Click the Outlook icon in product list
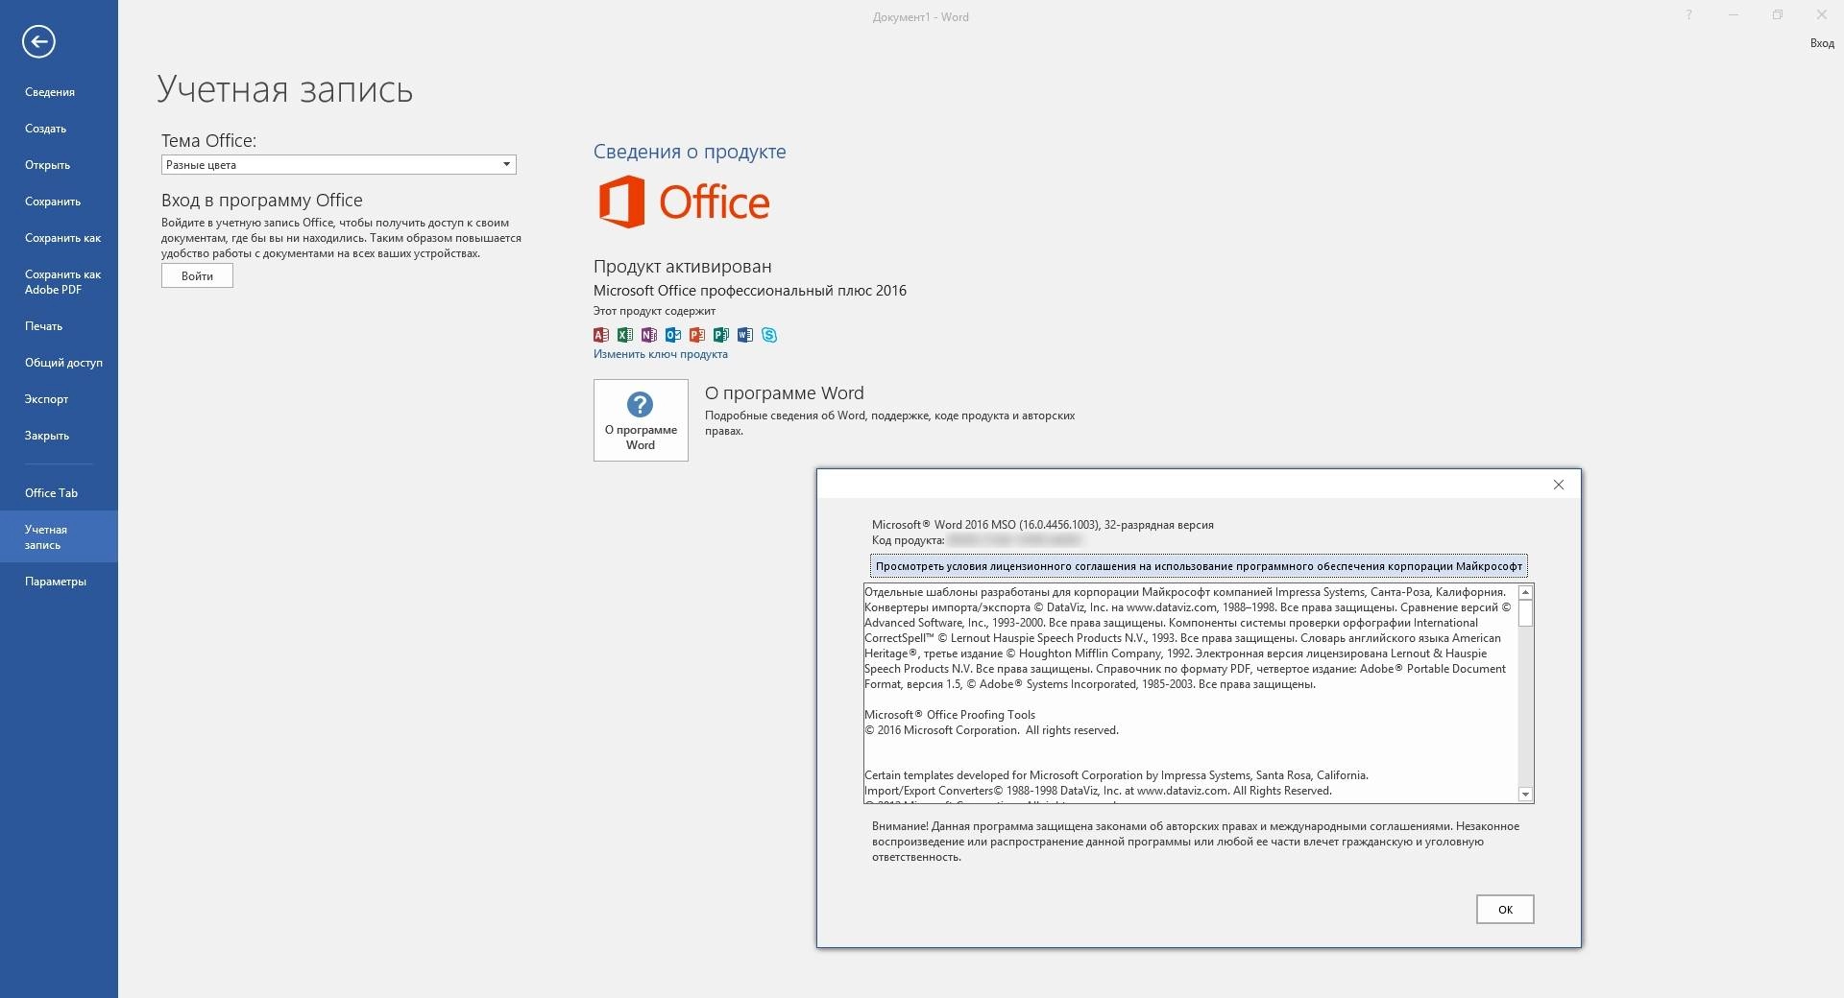Viewport: 1844px width, 998px height. 673,335
